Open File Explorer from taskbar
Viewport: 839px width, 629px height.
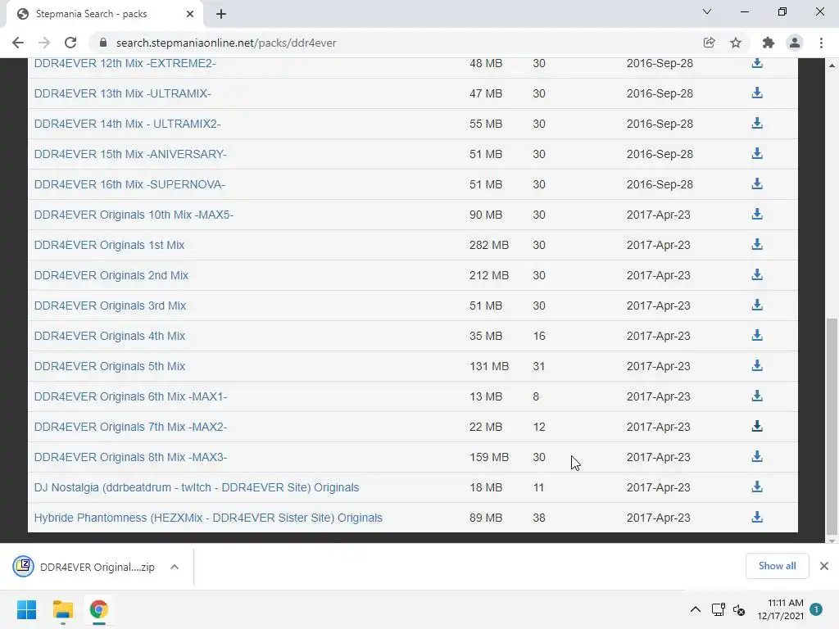click(x=62, y=609)
